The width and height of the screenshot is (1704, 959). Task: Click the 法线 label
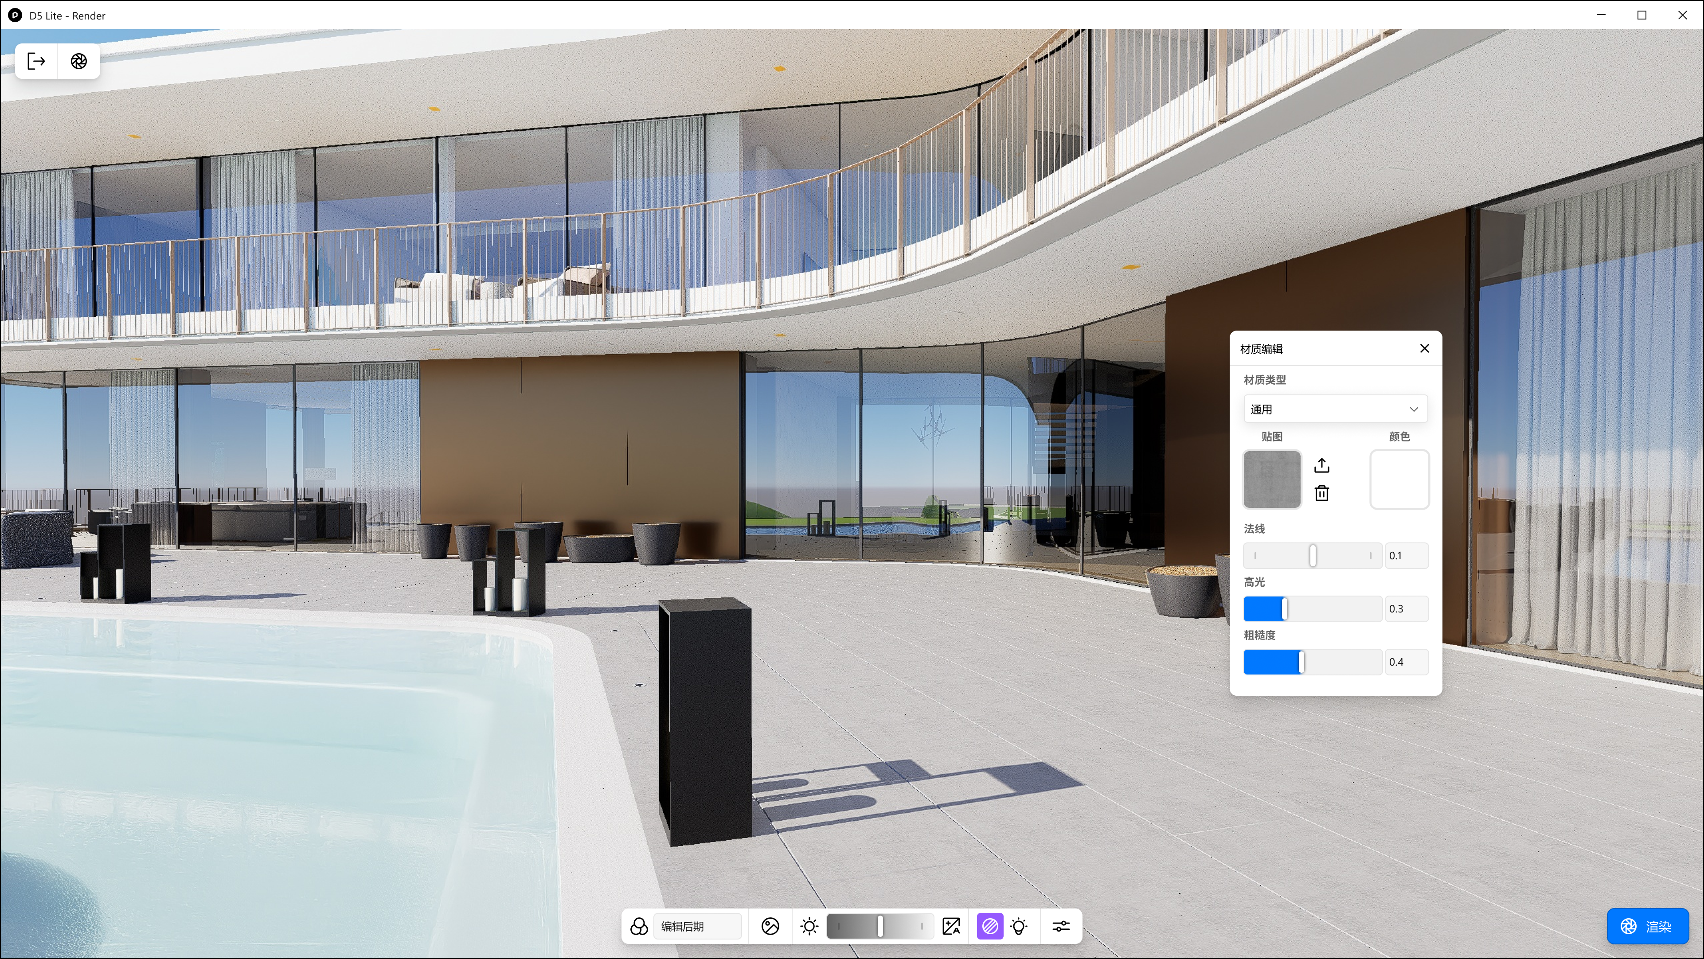coord(1254,528)
